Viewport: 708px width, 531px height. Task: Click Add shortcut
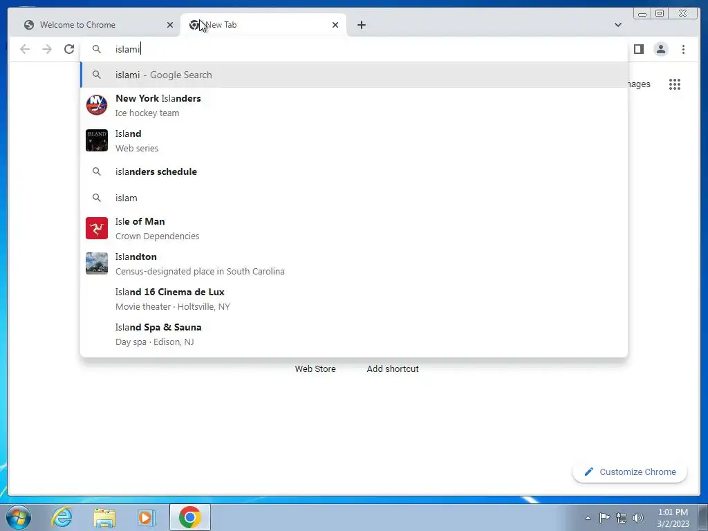[x=393, y=369]
